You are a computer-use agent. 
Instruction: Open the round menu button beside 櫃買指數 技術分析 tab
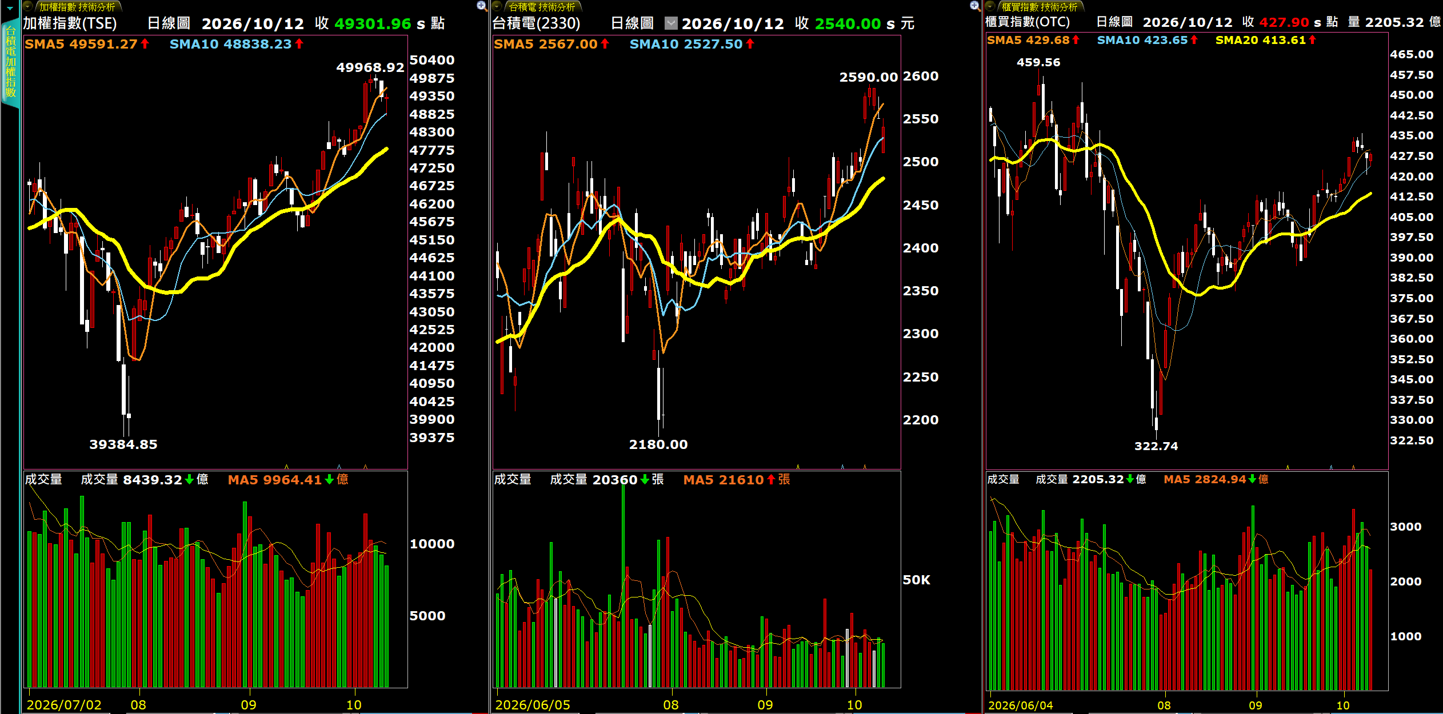(990, 6)
